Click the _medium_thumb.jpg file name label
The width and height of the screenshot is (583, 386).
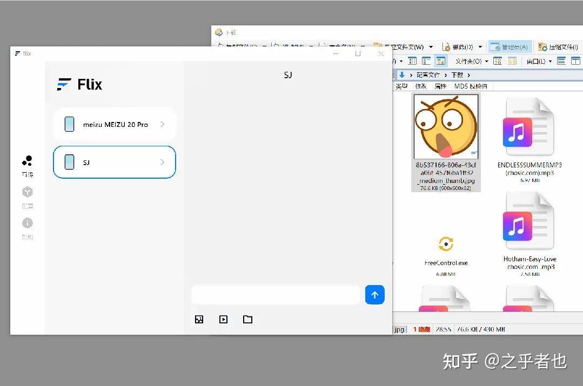pos(446,173)
